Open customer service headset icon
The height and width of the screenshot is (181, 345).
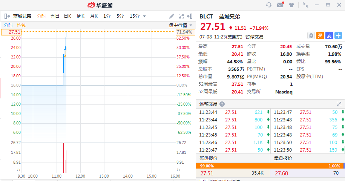coord(269,5)
